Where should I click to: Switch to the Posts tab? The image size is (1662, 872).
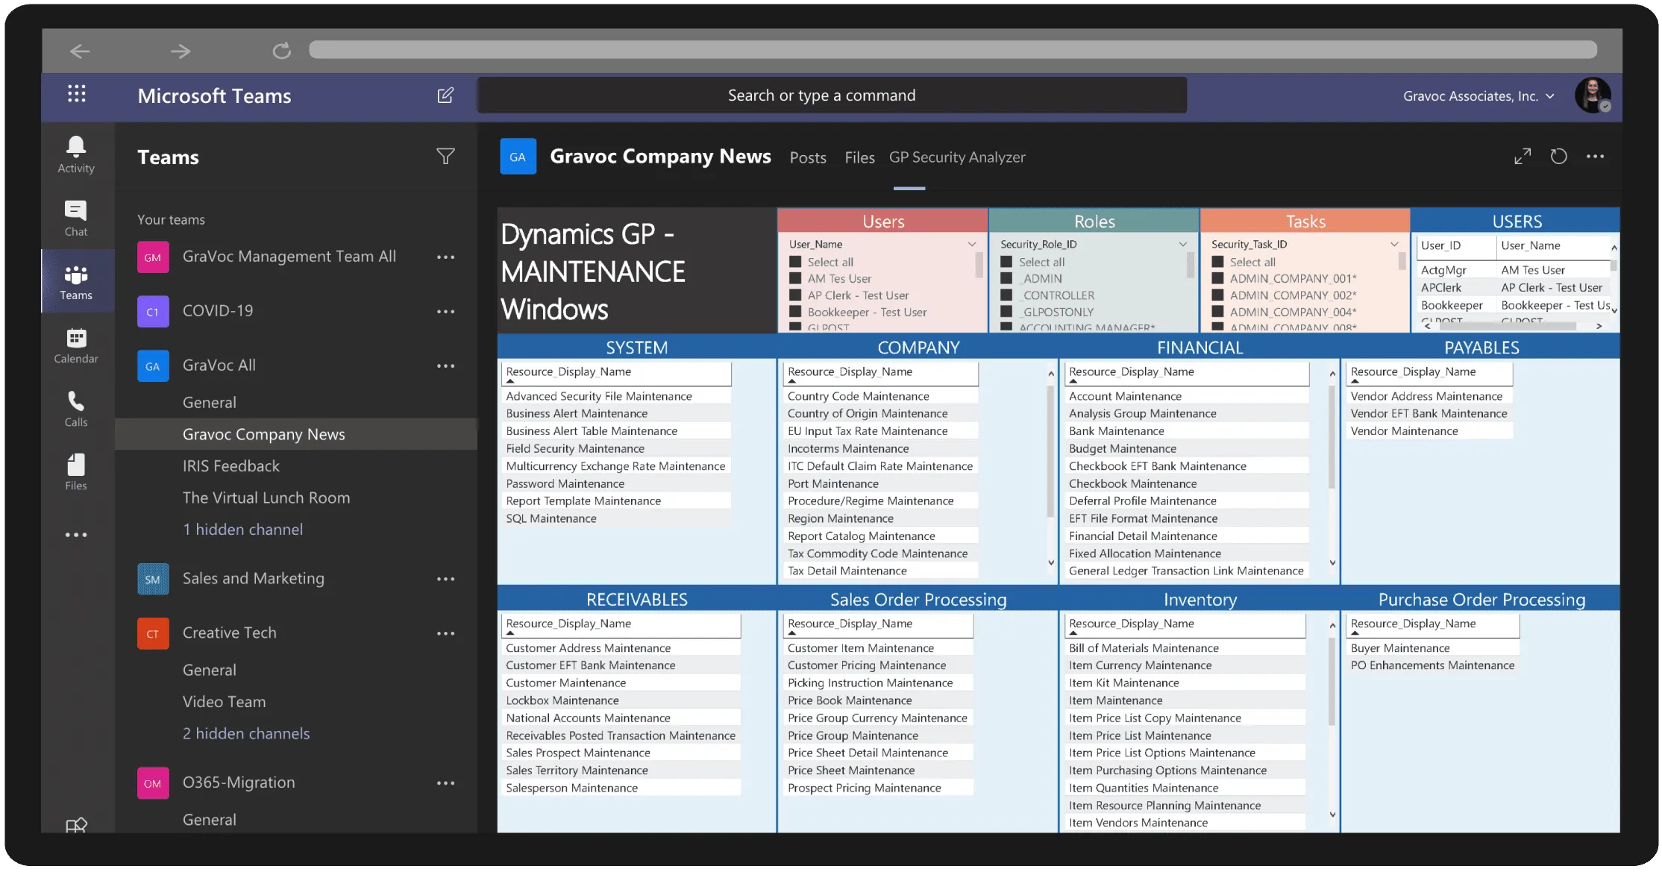pos(808,157)
